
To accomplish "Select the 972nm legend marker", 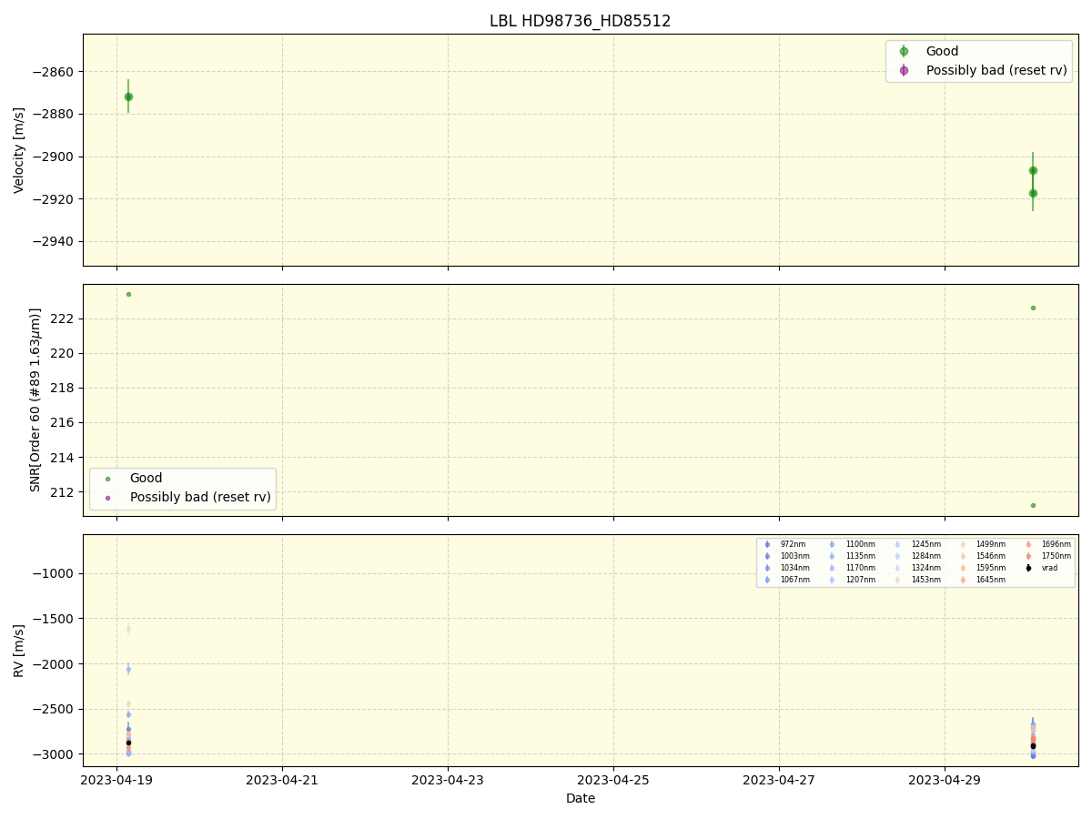I will (x=767, y=544).
